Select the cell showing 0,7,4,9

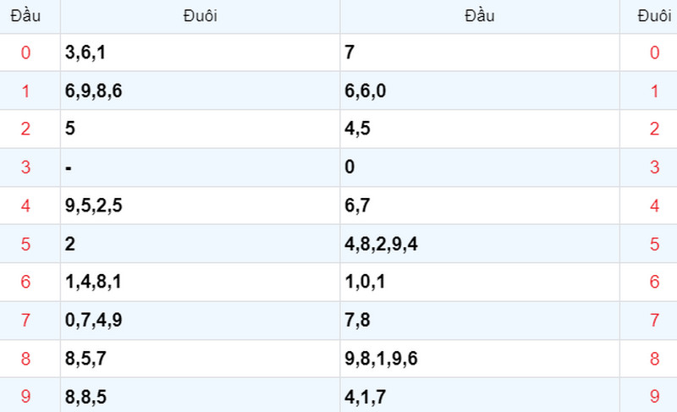[x=200, y=321]
